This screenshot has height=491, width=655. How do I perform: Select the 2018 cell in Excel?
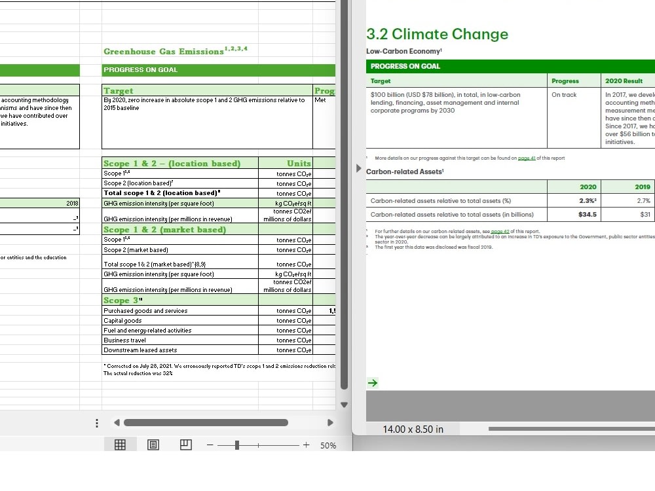click(x=40, y=203)
